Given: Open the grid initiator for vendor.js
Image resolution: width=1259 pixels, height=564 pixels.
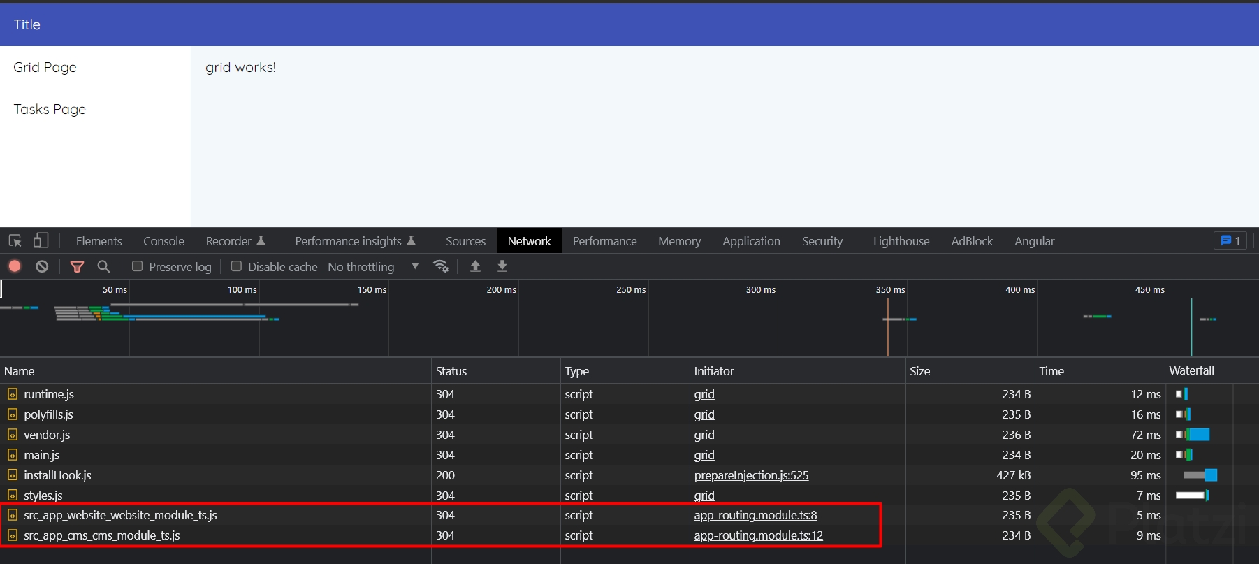Looking at the screenshot, I should click(x=704, y=435).
